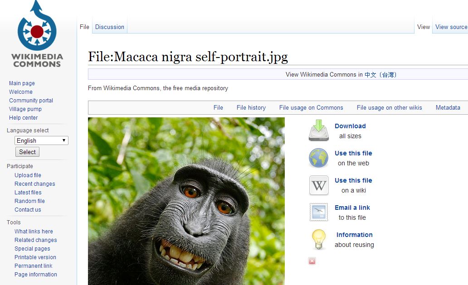
Task: Open File usage on other wikis
Action: pos(389,107)
